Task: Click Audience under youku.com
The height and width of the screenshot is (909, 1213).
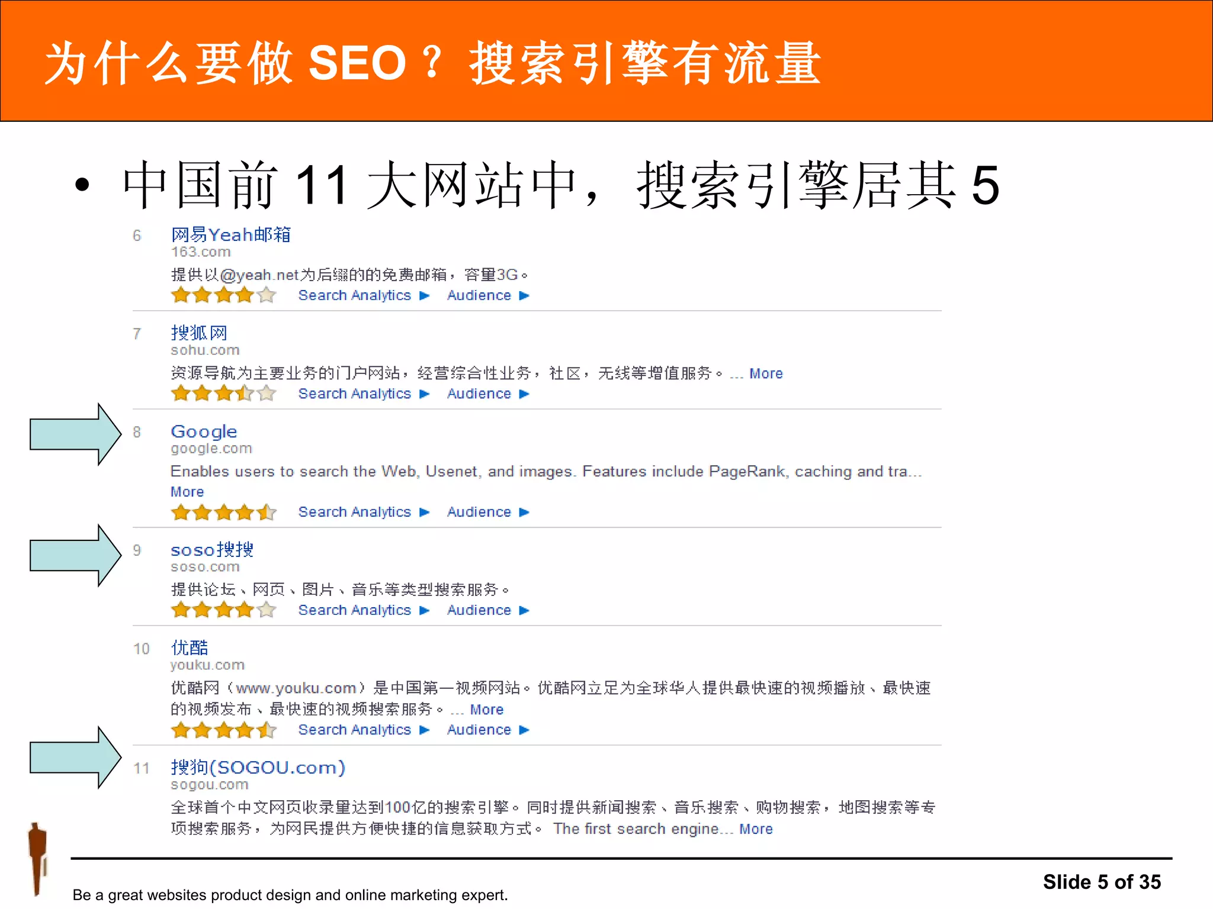Action: (479, 730)
